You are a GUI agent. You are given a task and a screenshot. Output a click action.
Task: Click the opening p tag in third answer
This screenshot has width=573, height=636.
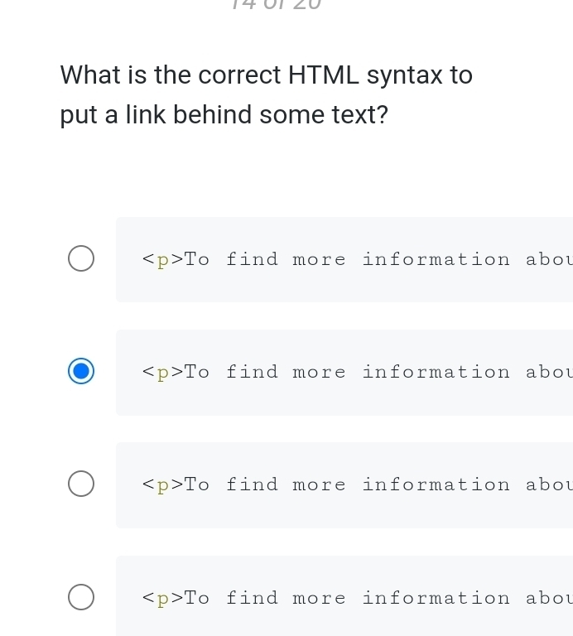click(x=162, y=485)
